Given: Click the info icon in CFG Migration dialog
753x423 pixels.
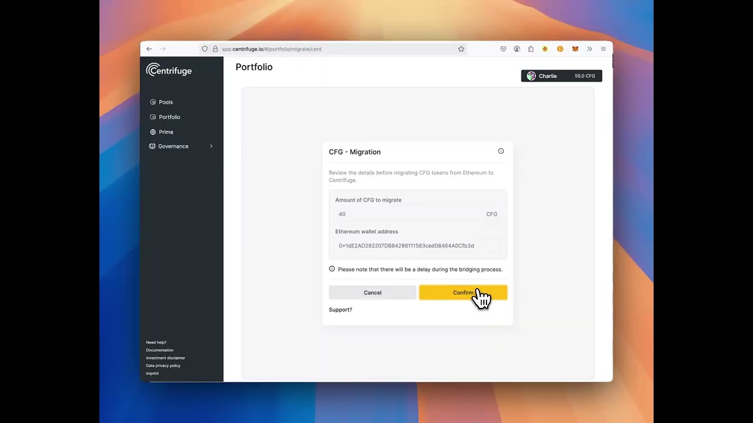Looking at the screenshot, I should coord(501,151).
